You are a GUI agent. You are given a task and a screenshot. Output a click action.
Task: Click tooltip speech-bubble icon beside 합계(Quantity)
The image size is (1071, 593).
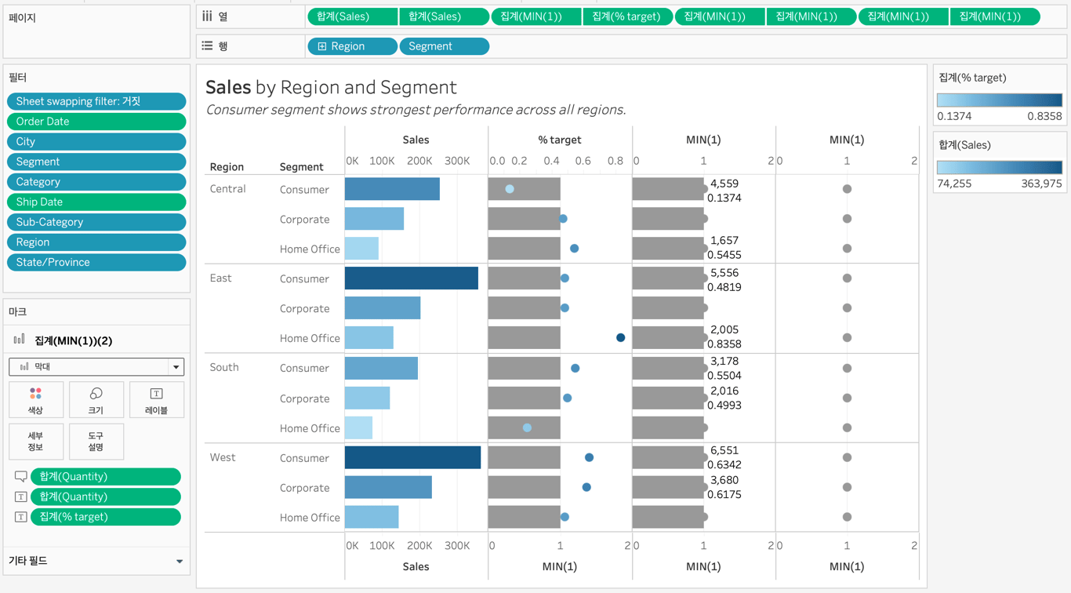coord(21,477)
